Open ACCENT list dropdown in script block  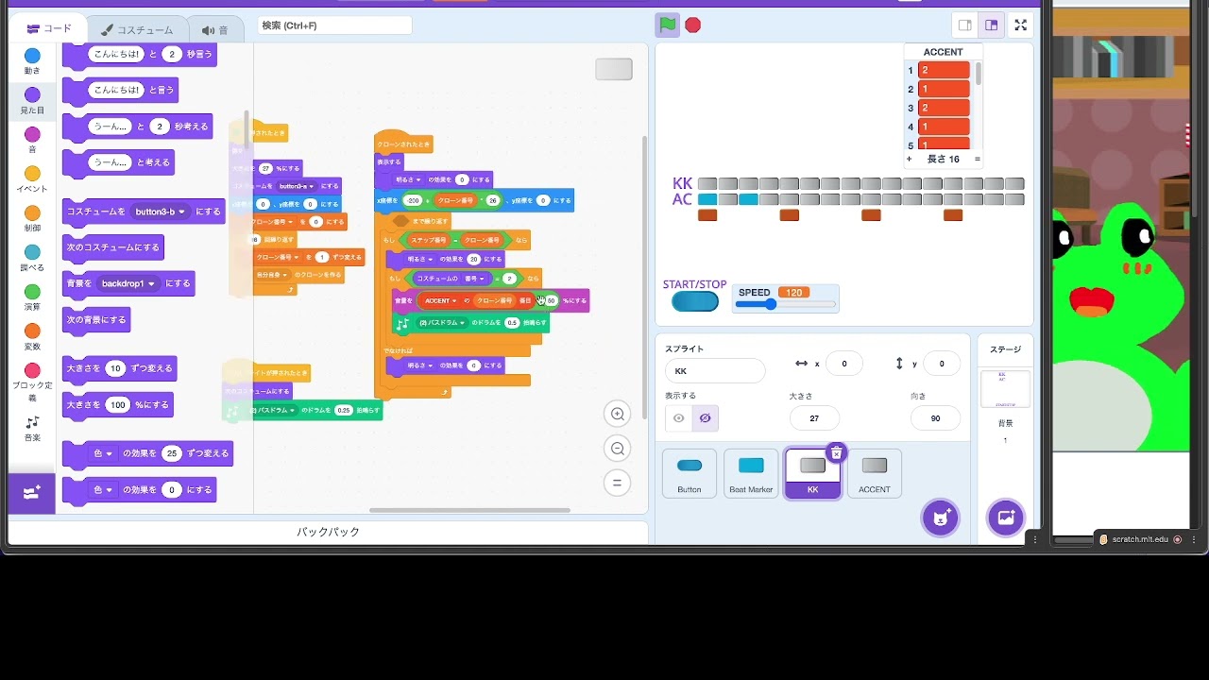click(x=440, y=300)
